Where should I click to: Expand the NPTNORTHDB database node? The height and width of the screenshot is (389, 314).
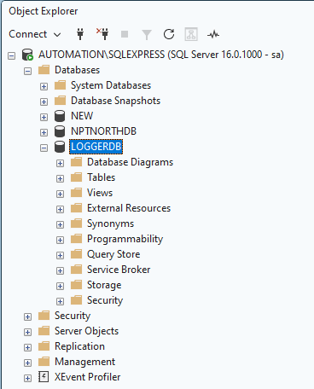point(44,132)
